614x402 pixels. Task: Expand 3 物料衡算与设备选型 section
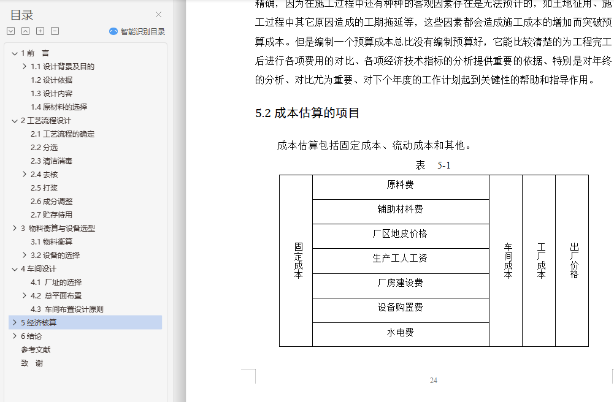[x=15, y=228]
